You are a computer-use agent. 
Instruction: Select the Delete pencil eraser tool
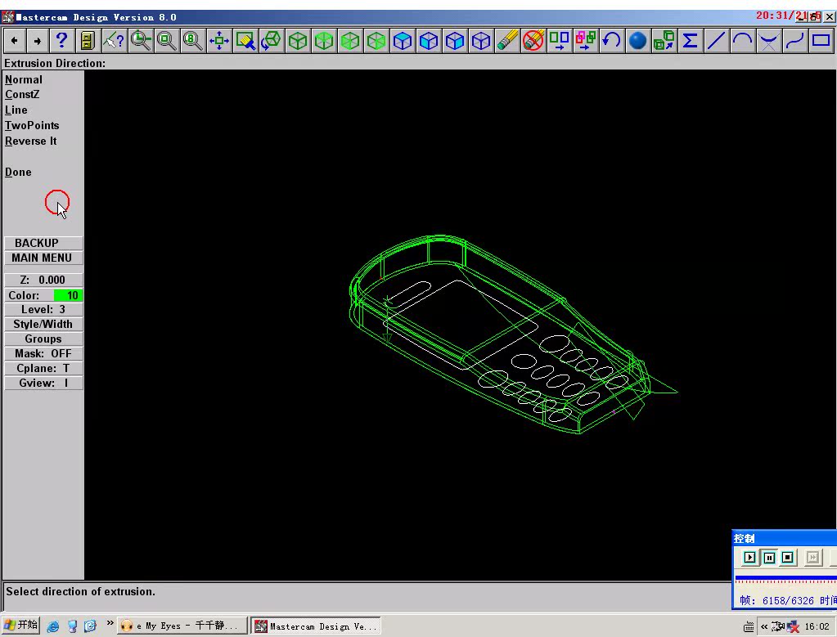coord(507,41)
